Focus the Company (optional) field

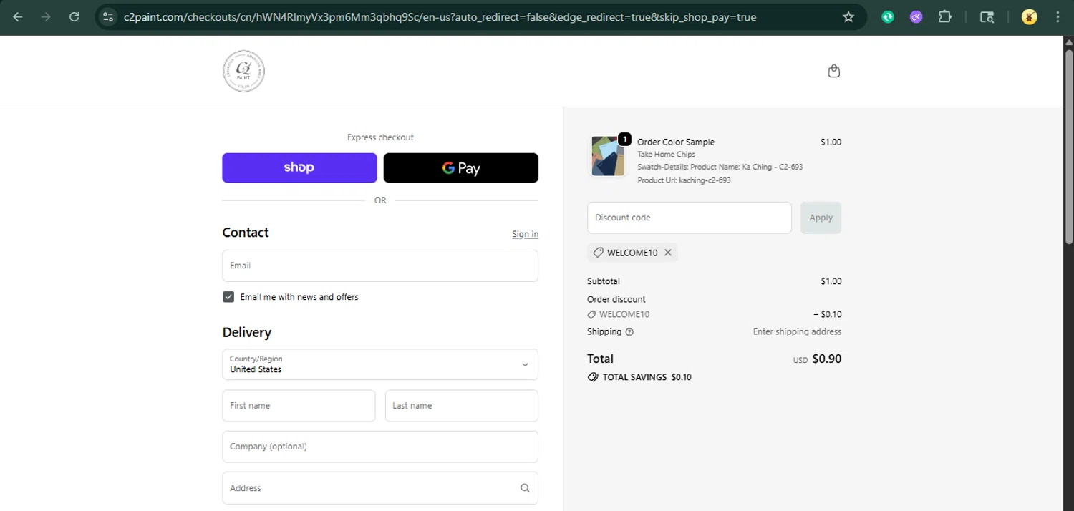380,447
